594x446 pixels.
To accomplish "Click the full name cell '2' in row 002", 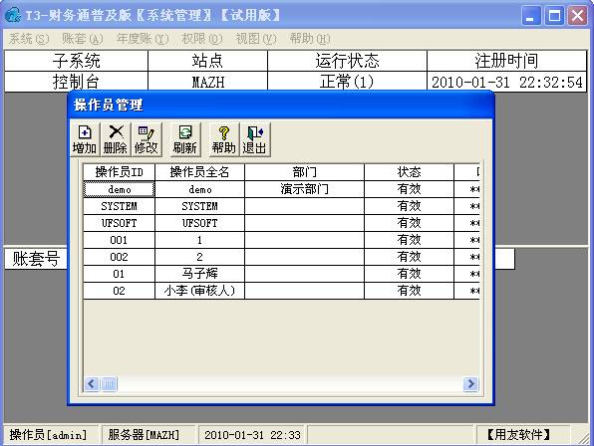I will tap(200, 257).
